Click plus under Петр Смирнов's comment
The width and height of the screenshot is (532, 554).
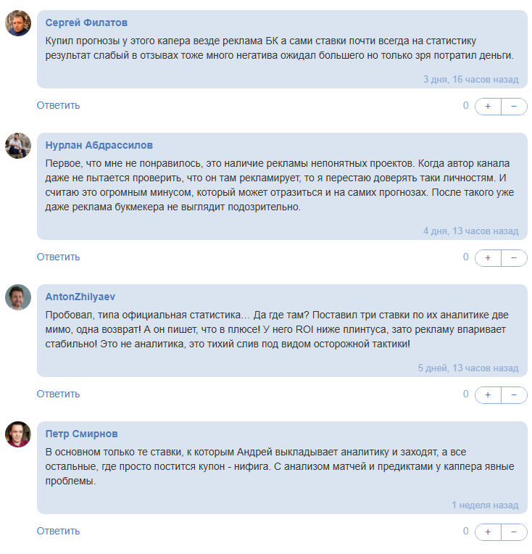pyautogui.click(x=488, y=532)
